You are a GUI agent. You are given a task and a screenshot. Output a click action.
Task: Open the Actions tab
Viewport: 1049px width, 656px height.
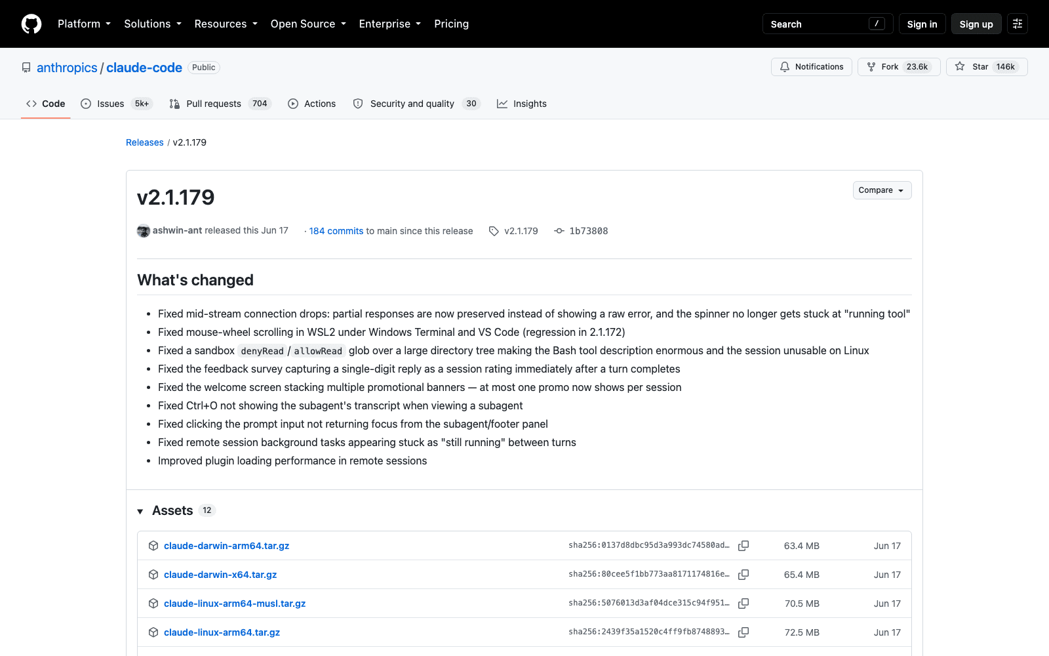click(311, 104)
